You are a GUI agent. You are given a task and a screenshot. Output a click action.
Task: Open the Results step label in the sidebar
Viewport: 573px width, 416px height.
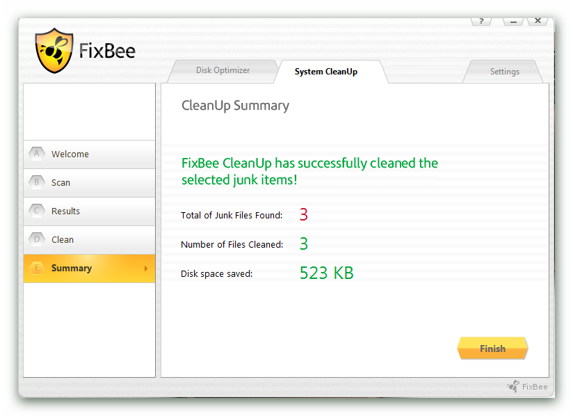tap(65, 211)
